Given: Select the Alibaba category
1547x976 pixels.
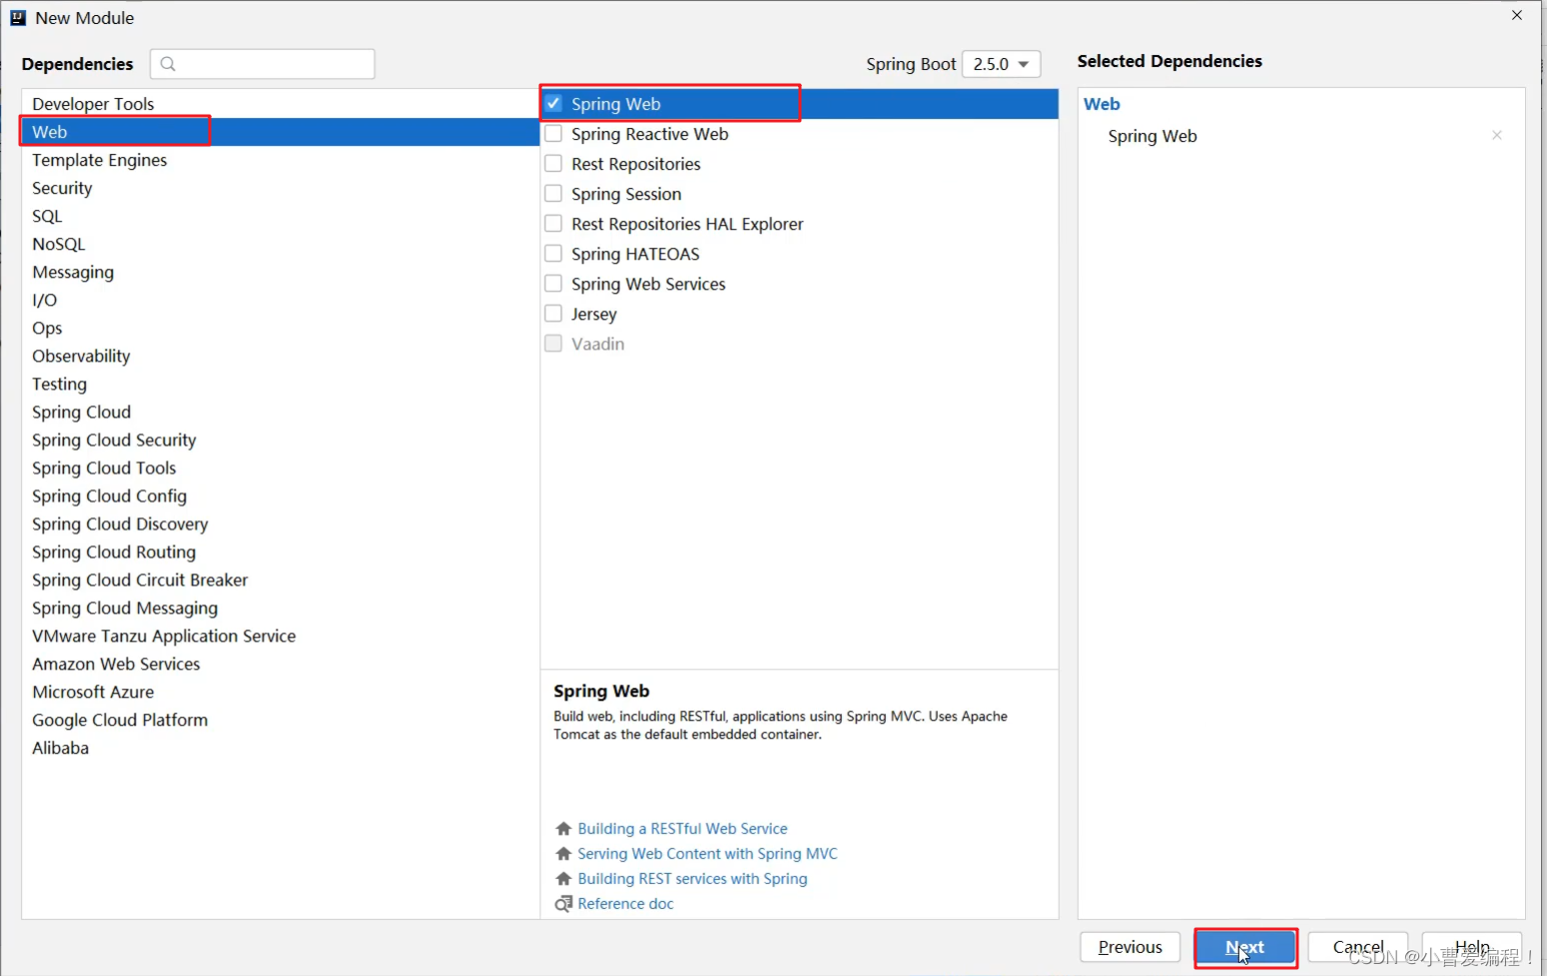Looking at the screenshot, I should [281, 747].
